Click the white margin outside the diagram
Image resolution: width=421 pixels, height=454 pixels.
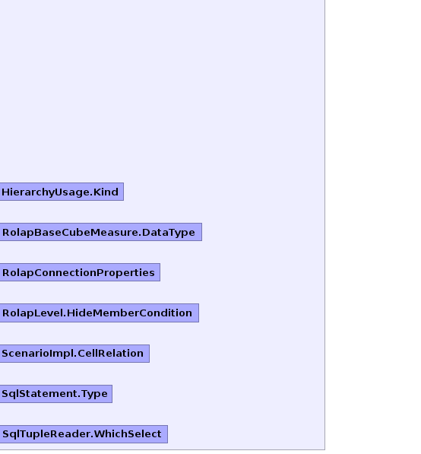tap(373, 226)
